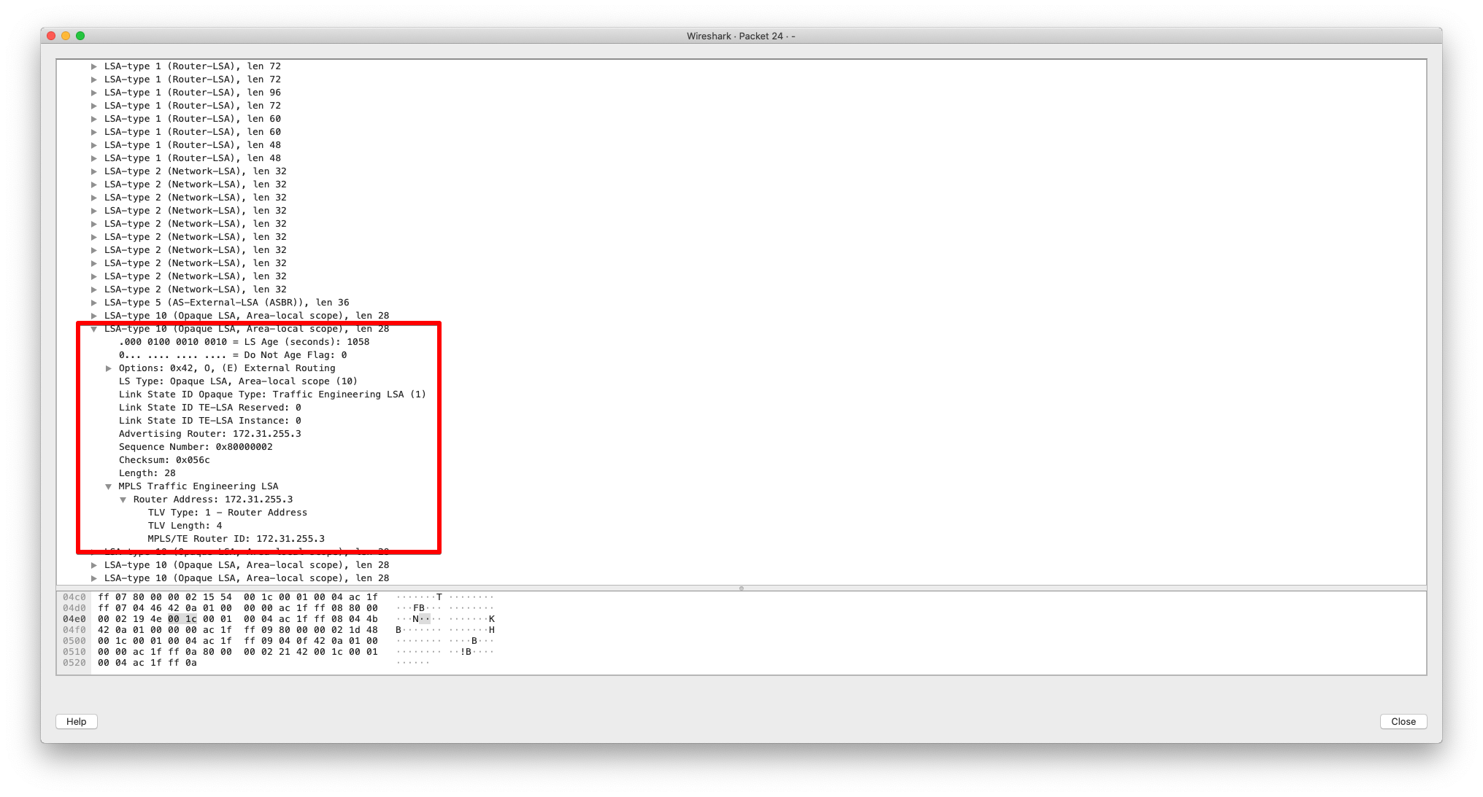The image size is (1483, 797).
Task: Click highlighted bytes 00 1c in hex pane
Action: click(x=182, y=619)
